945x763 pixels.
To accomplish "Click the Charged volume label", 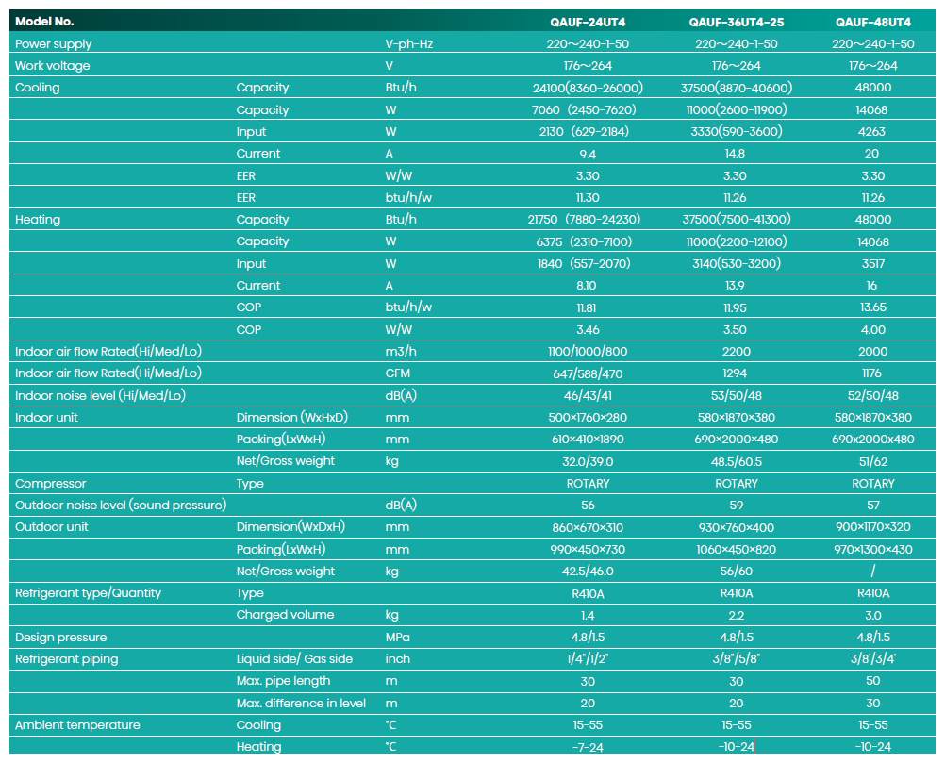I will tap(285, 615).
